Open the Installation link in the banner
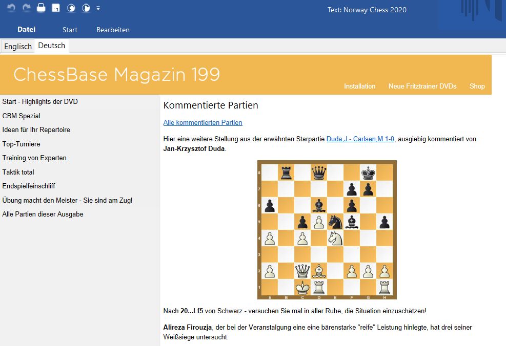Screen dimensions: 506x346 (x=359, y=86)
